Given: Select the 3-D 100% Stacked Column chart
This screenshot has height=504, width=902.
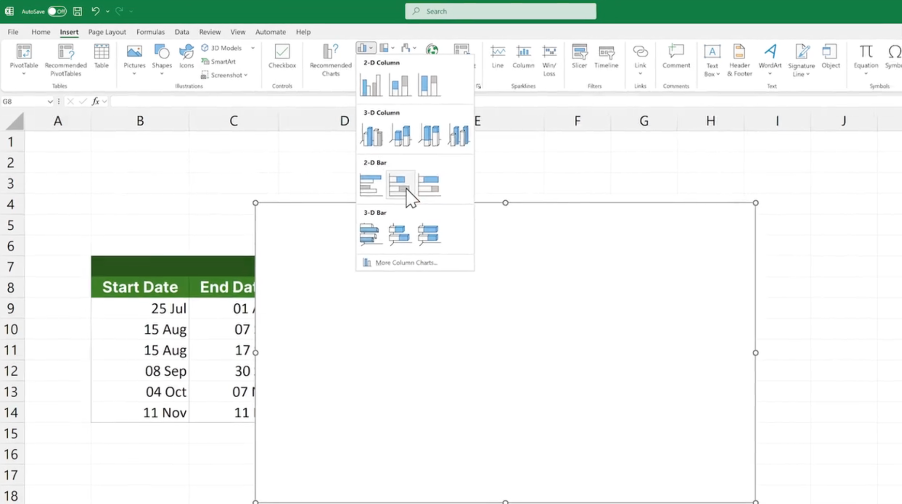Looking at the screenshot, I should (x=429, y=135).
